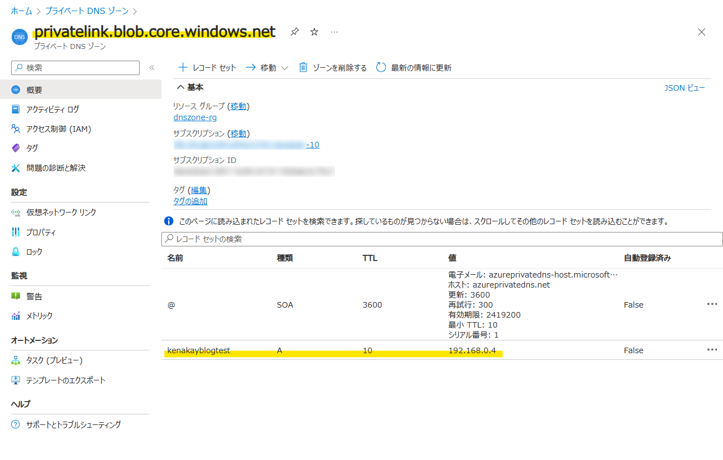Click the JSON ビュー link

click(x=684, y=88)
